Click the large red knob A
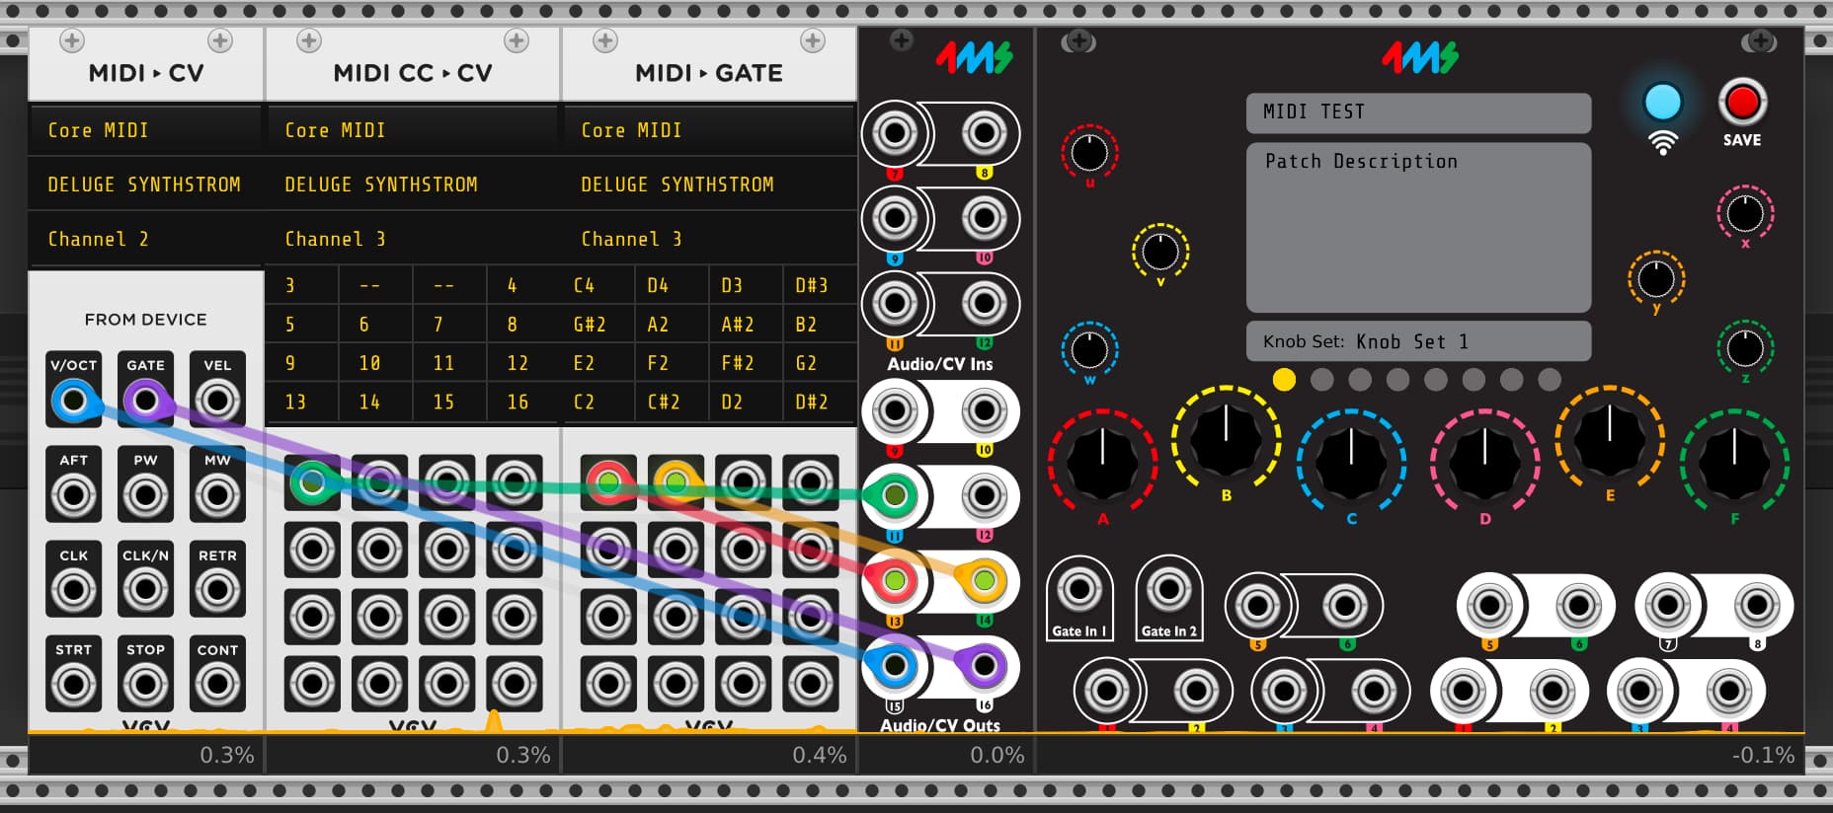The image size is (1833, 813). tap(1101, 462)
